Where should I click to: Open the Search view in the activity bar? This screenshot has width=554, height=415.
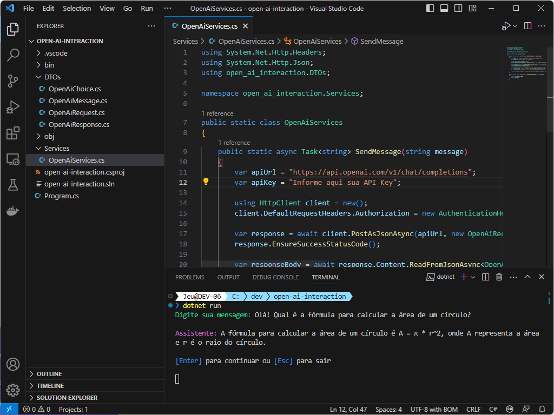click(x=13, y=55)
